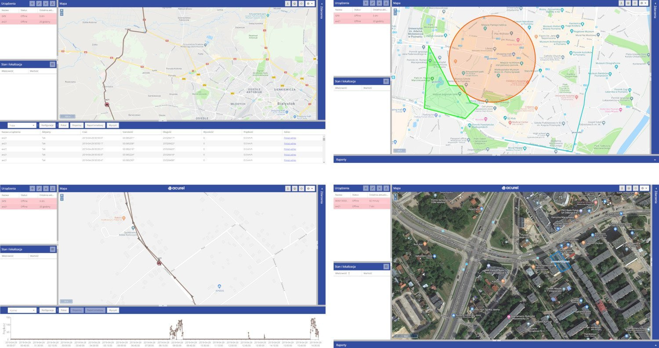Open the Trasa report type dropdown
This screenshot has height=348, width=659.
(x=22, y=125)
